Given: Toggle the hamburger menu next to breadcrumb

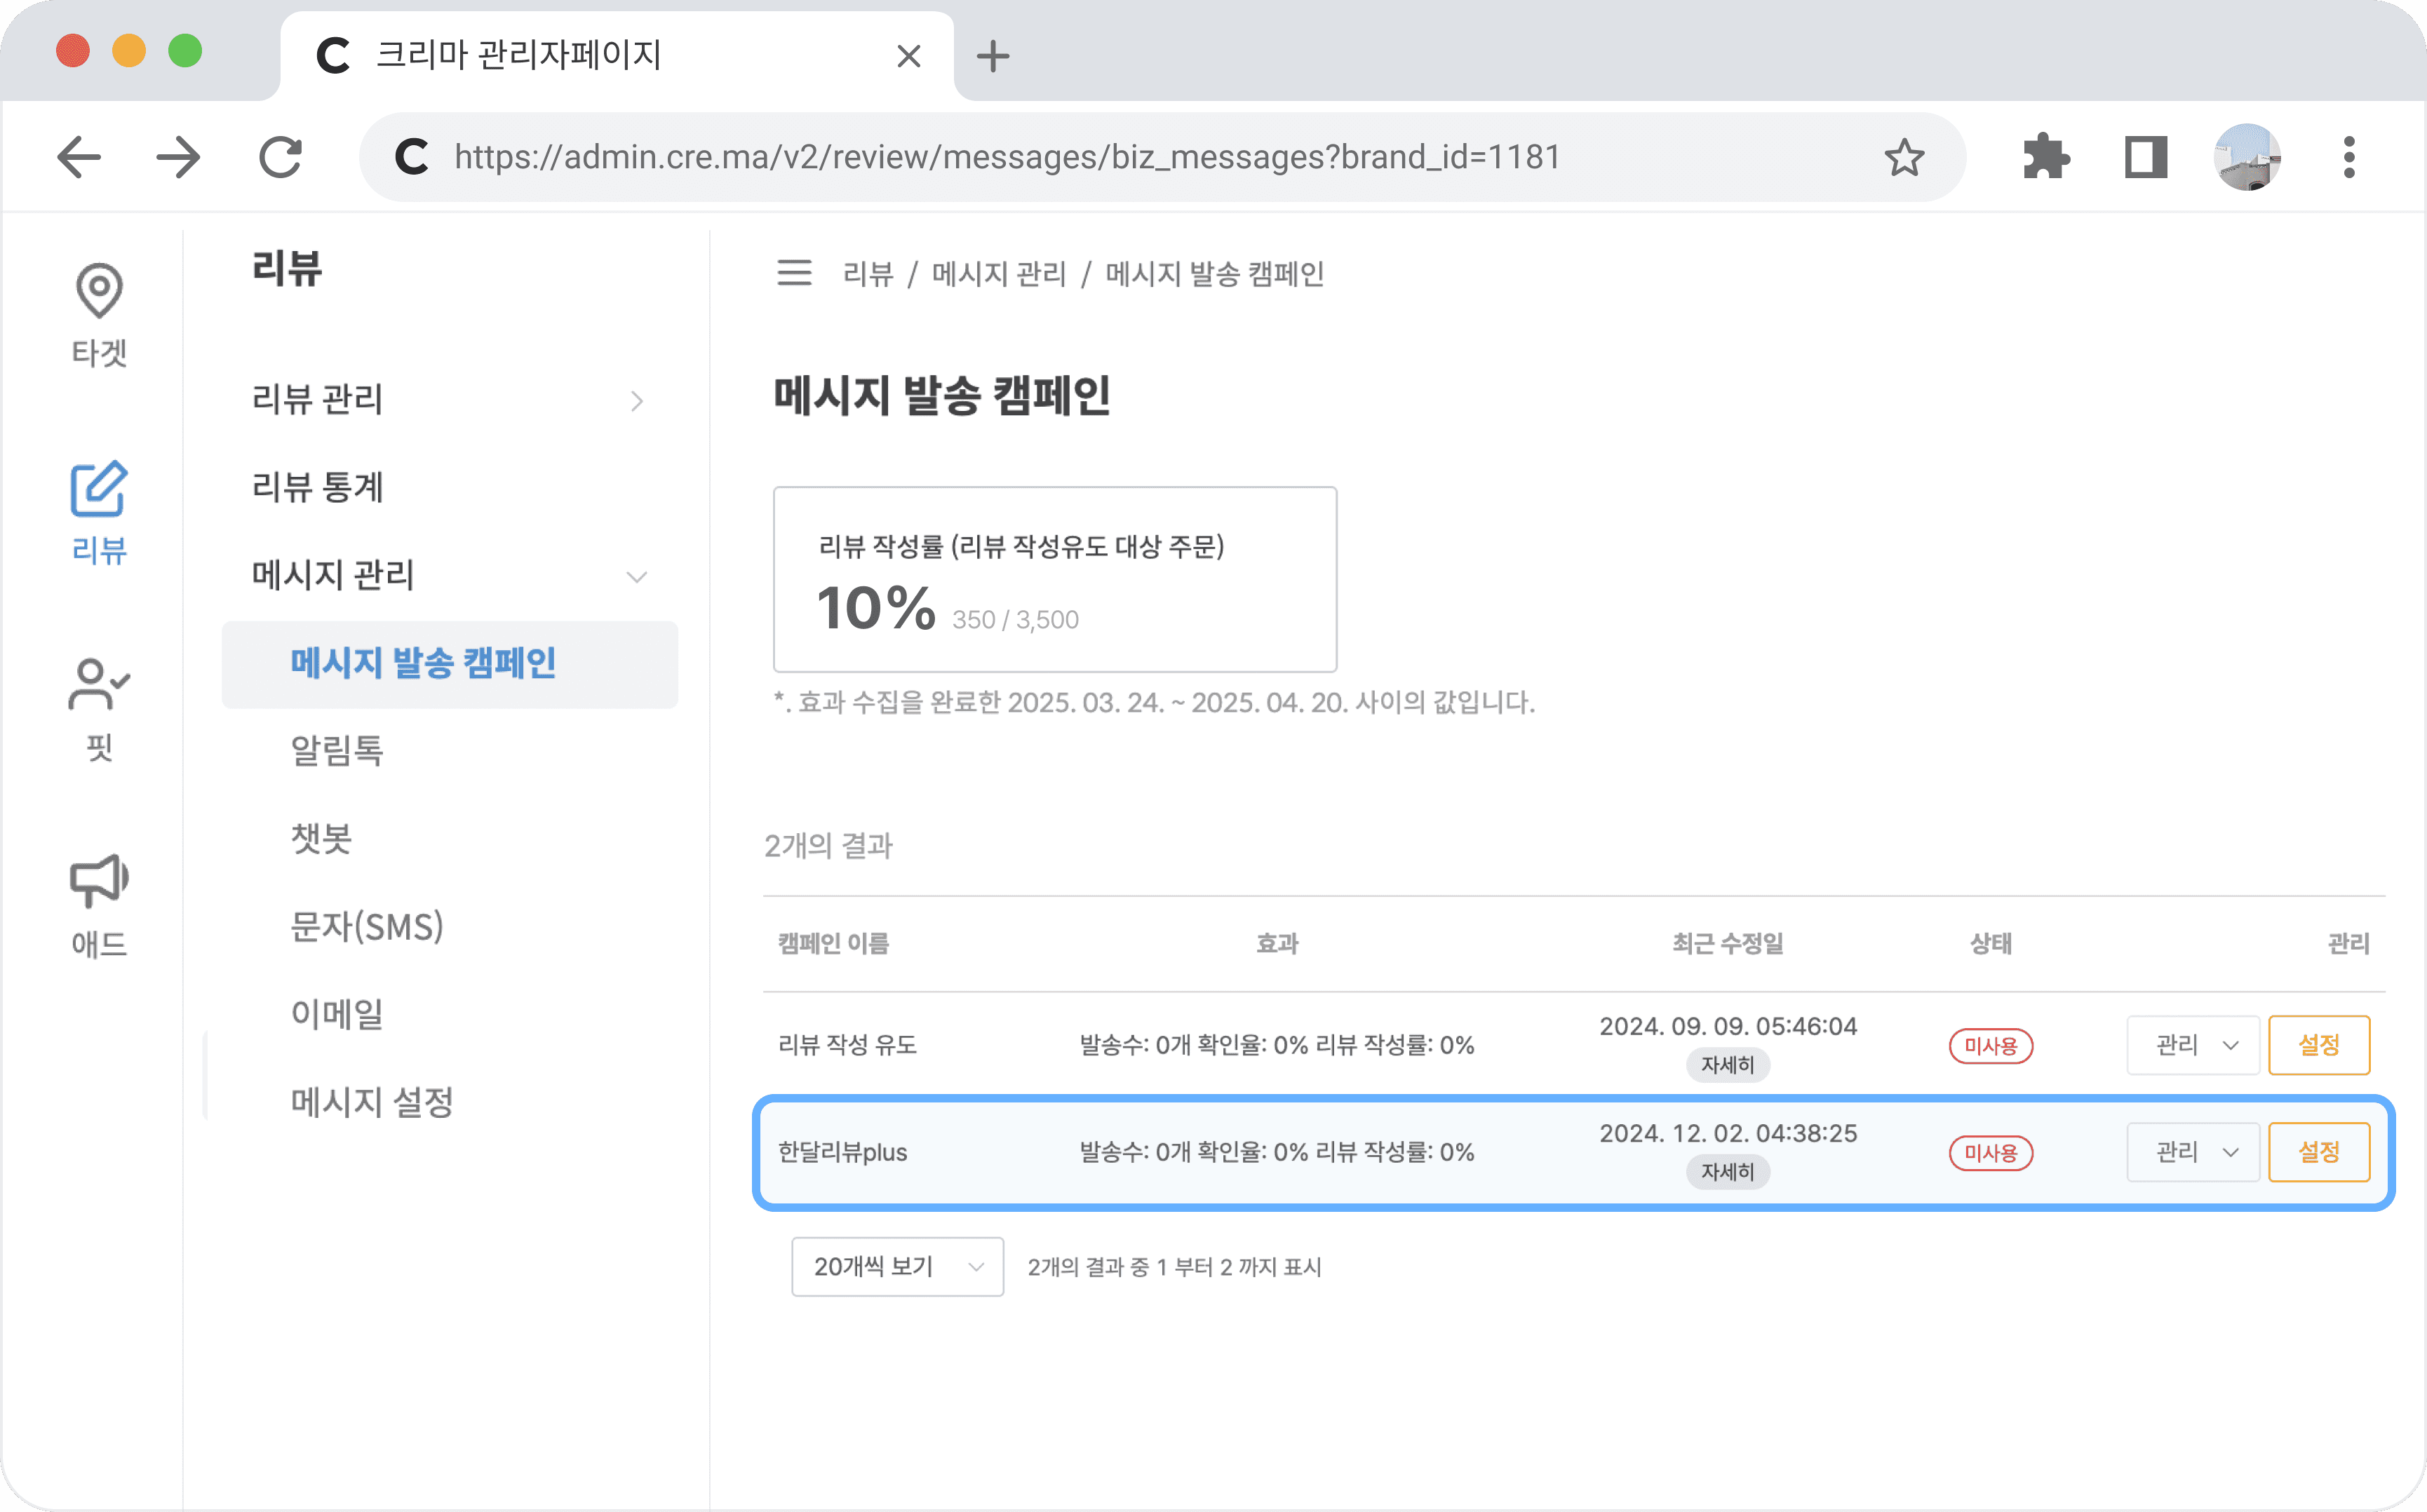Looking at the screenshot, I should pos(794,273).
